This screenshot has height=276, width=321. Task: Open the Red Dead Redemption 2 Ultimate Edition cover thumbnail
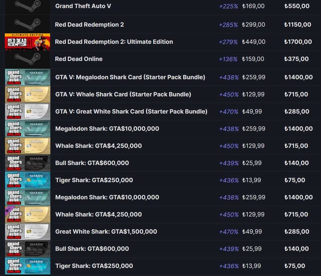[x=28, y=42]
